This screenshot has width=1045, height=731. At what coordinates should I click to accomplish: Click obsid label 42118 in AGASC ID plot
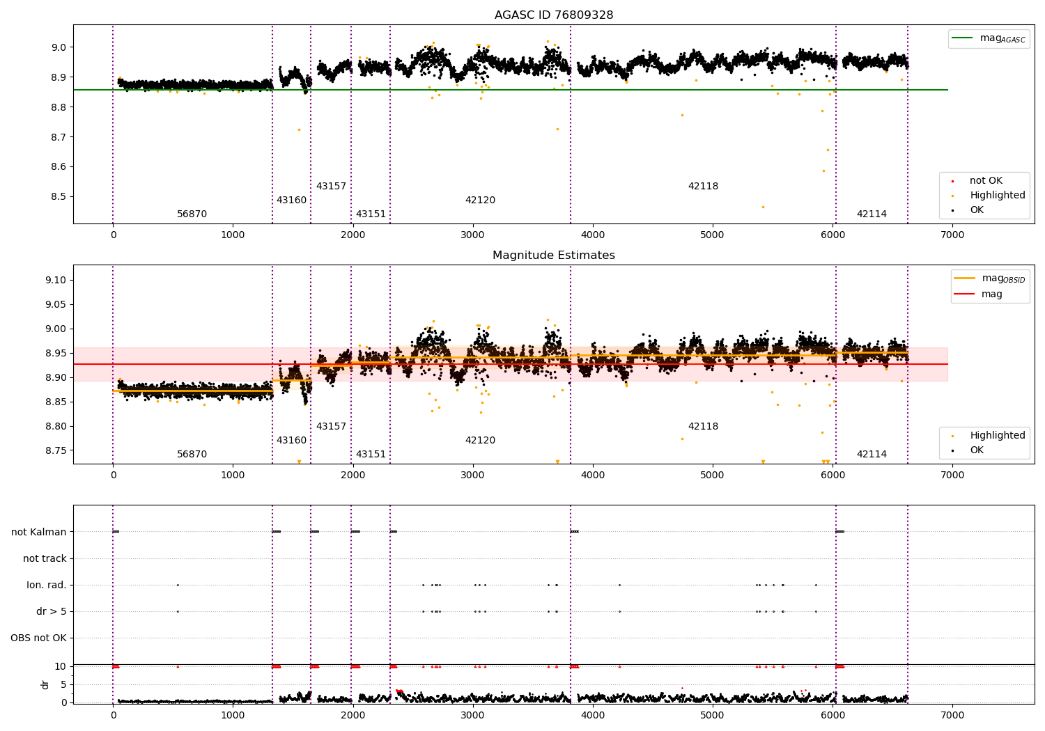pyautogui.click(x=703, y=187)
